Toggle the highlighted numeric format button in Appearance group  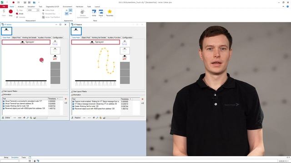(70, 10)
